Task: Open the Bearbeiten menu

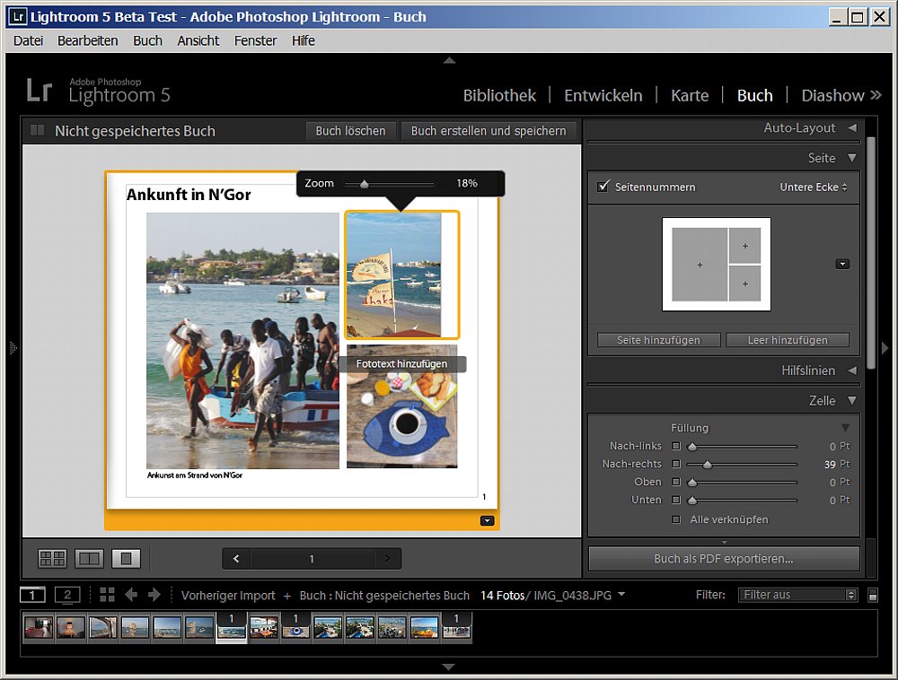Action: [x=88, y=40]
